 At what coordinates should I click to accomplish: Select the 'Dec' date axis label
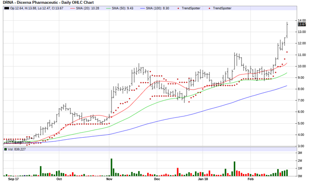[157, 179]
